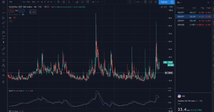Click the scroll down arrow near price scale
The height and width of the screenshot is (112, 214).
pos(162,7)
